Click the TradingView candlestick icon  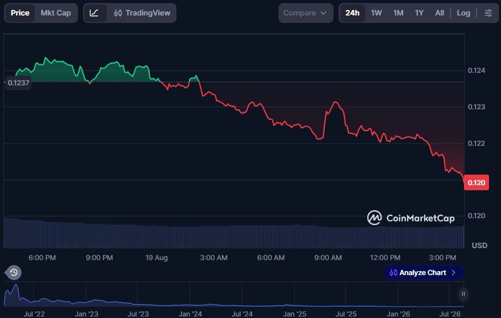coord(118,13)
